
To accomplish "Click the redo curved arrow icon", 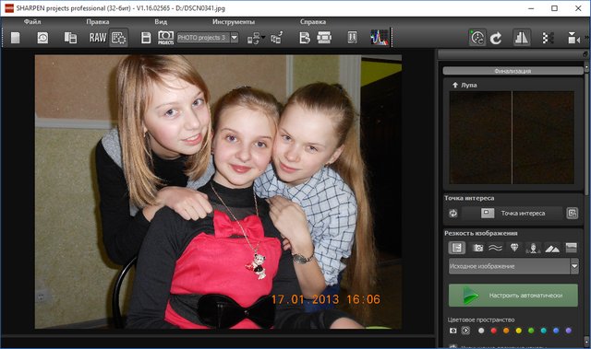I will [496, 38].
